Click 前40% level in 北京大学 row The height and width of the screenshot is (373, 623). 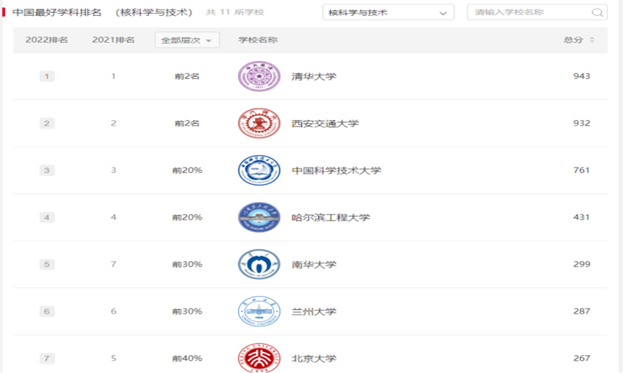pos(187,359)
